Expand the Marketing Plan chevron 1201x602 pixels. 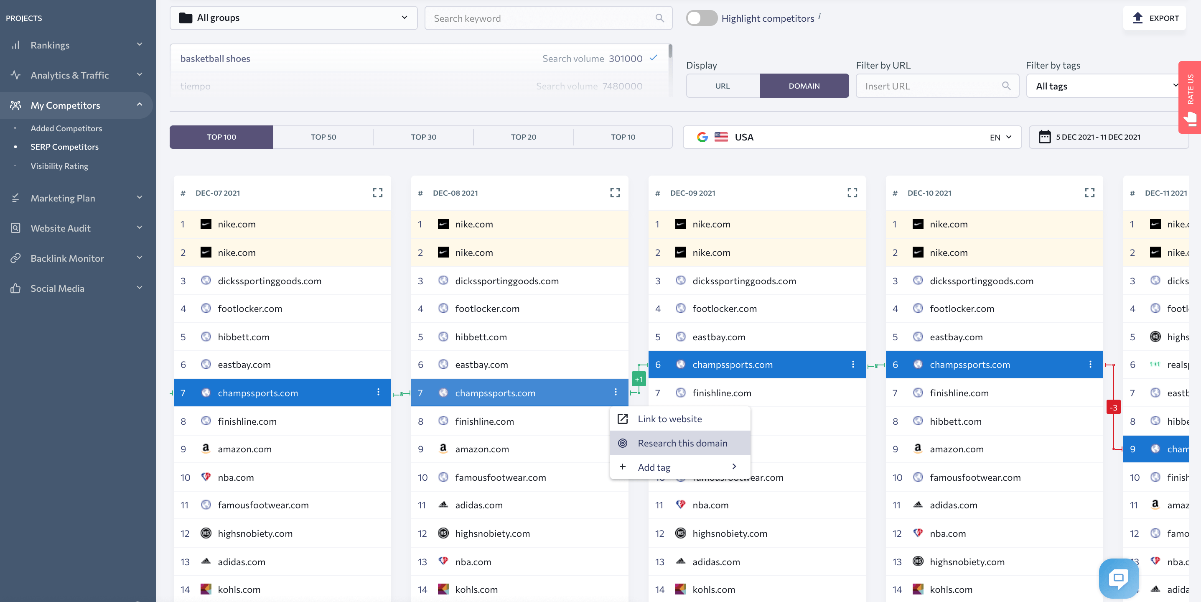pos(140,197)
